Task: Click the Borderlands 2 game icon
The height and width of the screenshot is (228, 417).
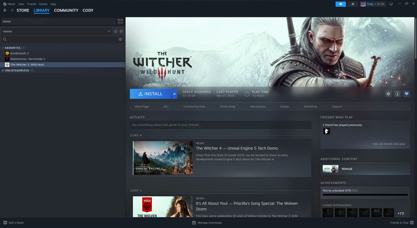Action: click(x=7, y=53)
